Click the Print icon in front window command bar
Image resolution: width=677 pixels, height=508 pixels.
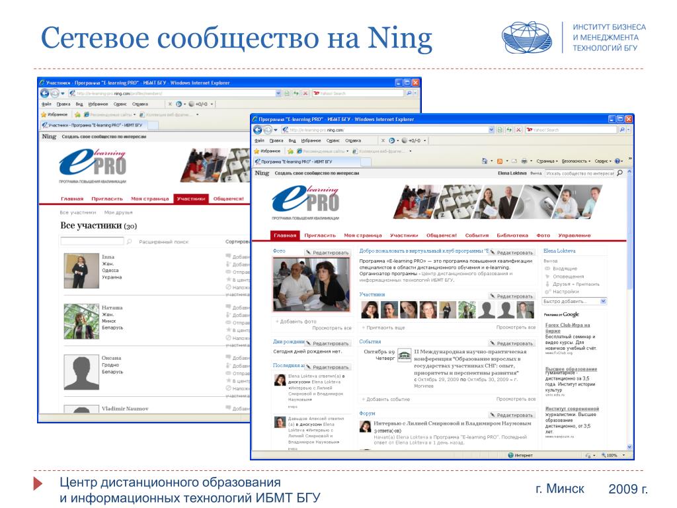(x=524, y=161)
